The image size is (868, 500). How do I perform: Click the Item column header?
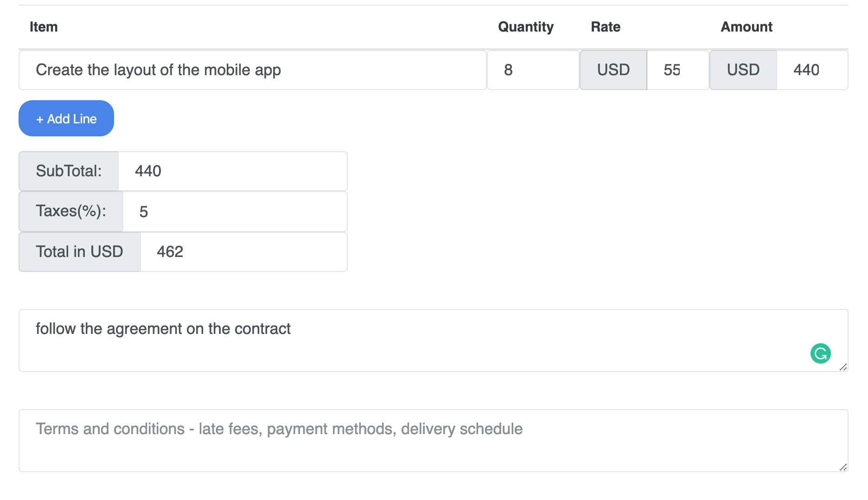[x=44, y=27]
